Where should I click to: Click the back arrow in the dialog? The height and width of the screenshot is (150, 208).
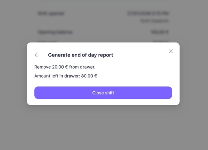point(37,55)
